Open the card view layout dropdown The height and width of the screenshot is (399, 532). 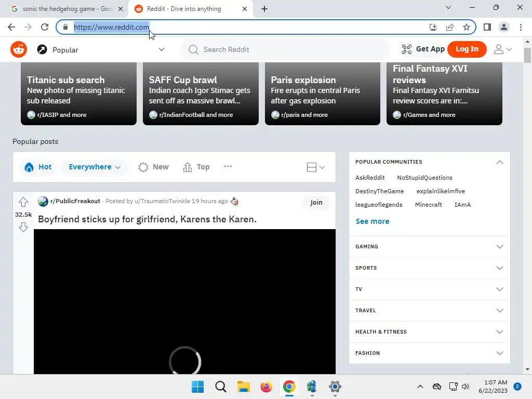coord(315,167)
